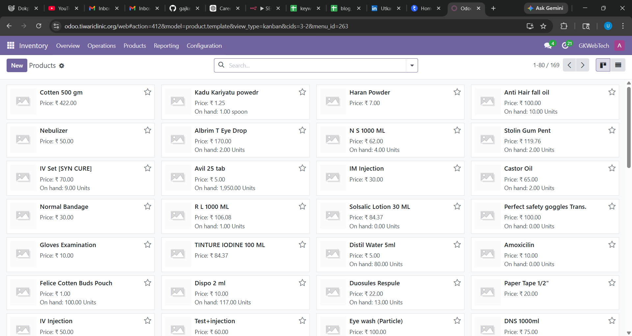This screenshot has height=336, width=632.
Task: Switch to the Ask Gemini browser tab
Action: [x=545, y=8]
